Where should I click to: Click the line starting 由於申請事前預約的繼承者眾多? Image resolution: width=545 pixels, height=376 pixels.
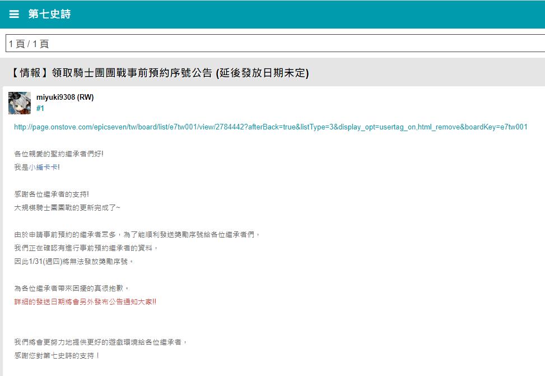pyautogui.click(x=137, y=234)
